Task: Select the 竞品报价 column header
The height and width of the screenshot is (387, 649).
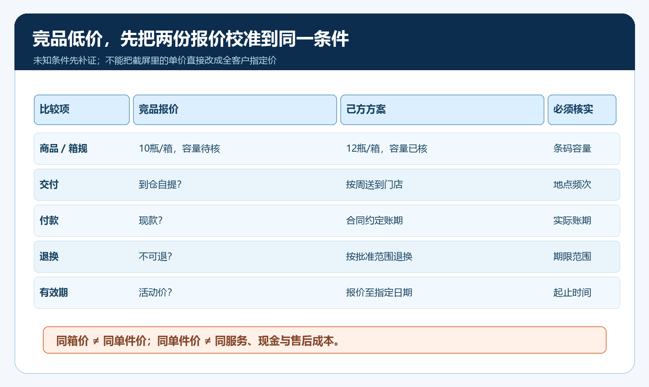Action: tap(235, 110)
